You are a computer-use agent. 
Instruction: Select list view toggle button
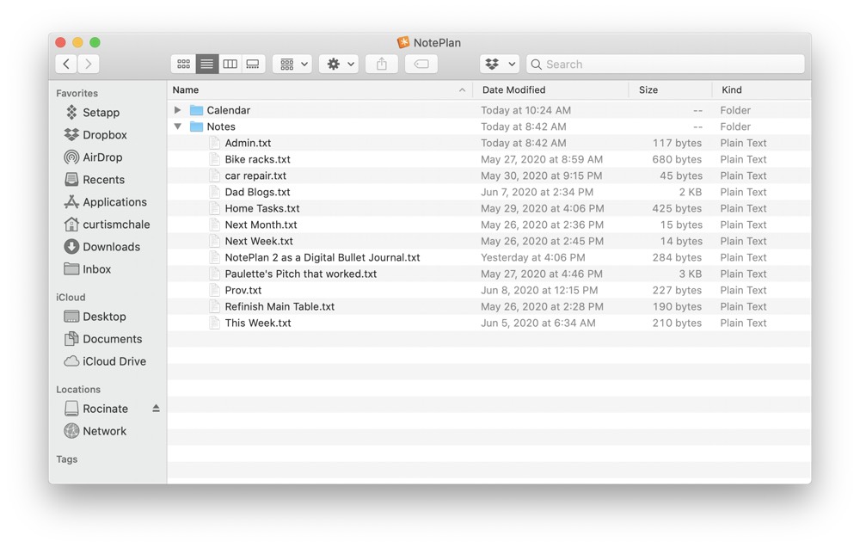coord(206,65)
